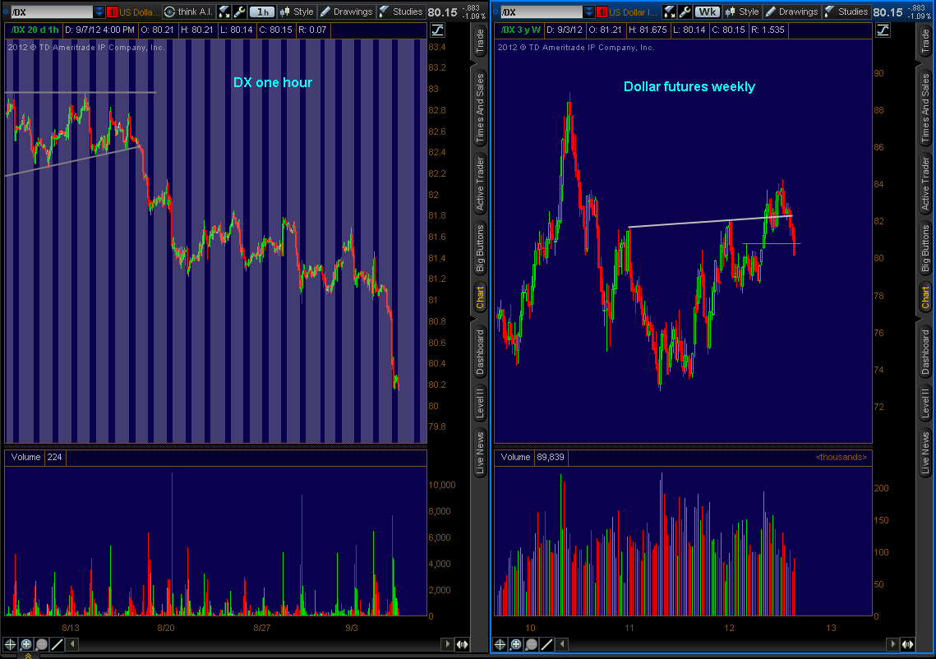
Task: Open the Trade side tab on left chart
Action: coord(480,43)
